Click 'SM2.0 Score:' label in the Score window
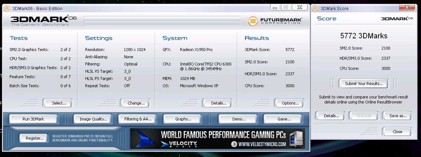 [x=351, y=48]
